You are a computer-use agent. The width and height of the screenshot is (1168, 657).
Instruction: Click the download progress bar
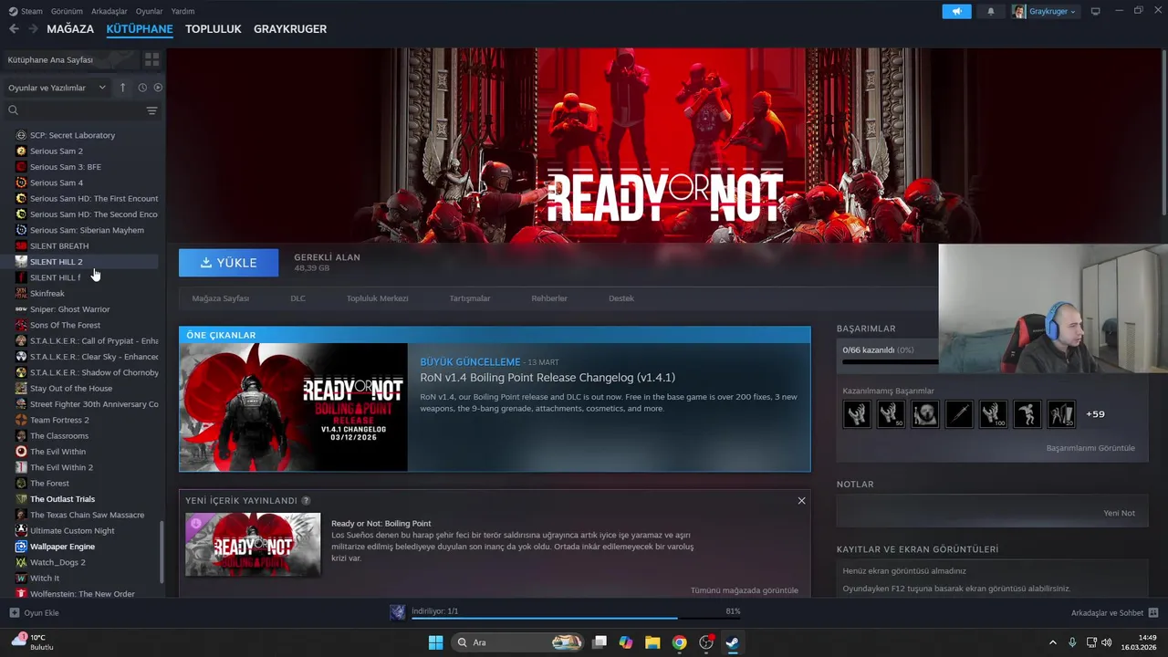pos(575,618)
